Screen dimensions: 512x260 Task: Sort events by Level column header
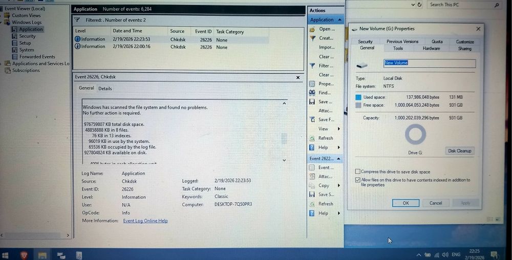80,31
